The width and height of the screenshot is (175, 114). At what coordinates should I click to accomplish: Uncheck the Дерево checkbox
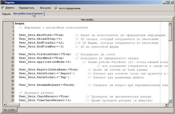coord(3,8)
